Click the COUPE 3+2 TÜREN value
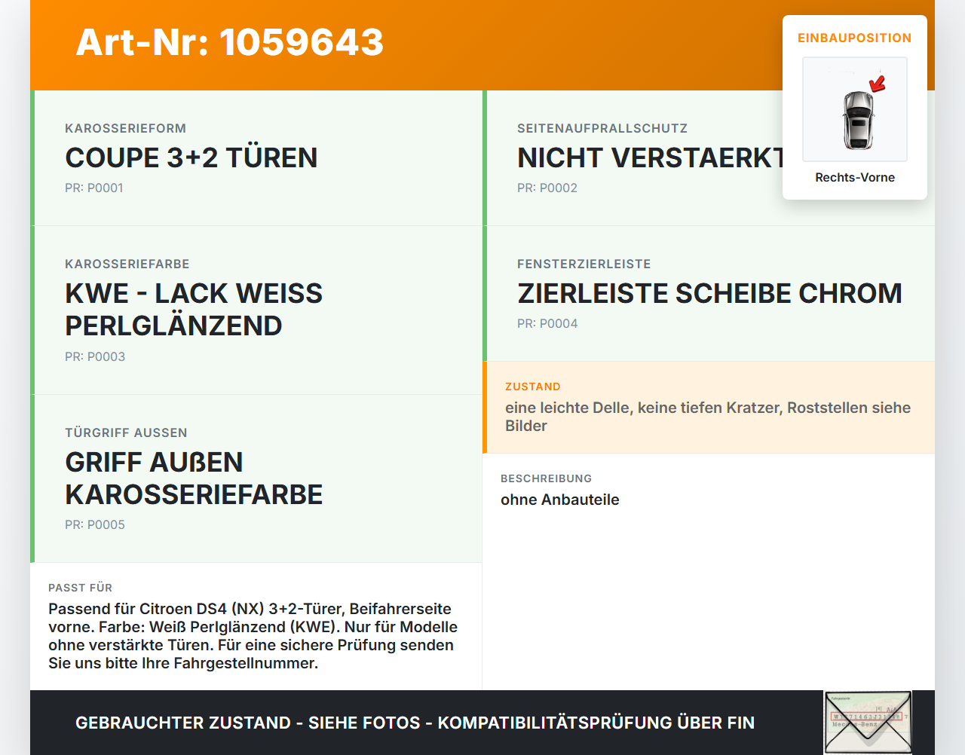The height and width of the screenshot is (755, 965). [x=191, y=157]
